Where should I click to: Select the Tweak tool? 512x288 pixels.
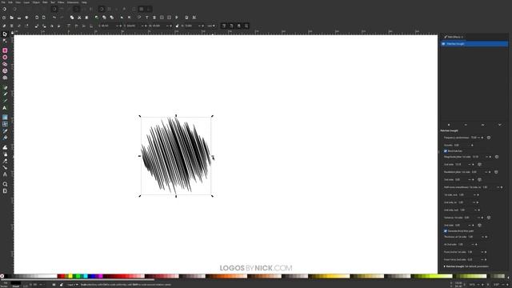coord(5,147)
